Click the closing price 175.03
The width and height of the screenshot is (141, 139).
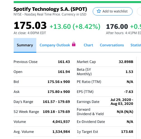[30, 25]
